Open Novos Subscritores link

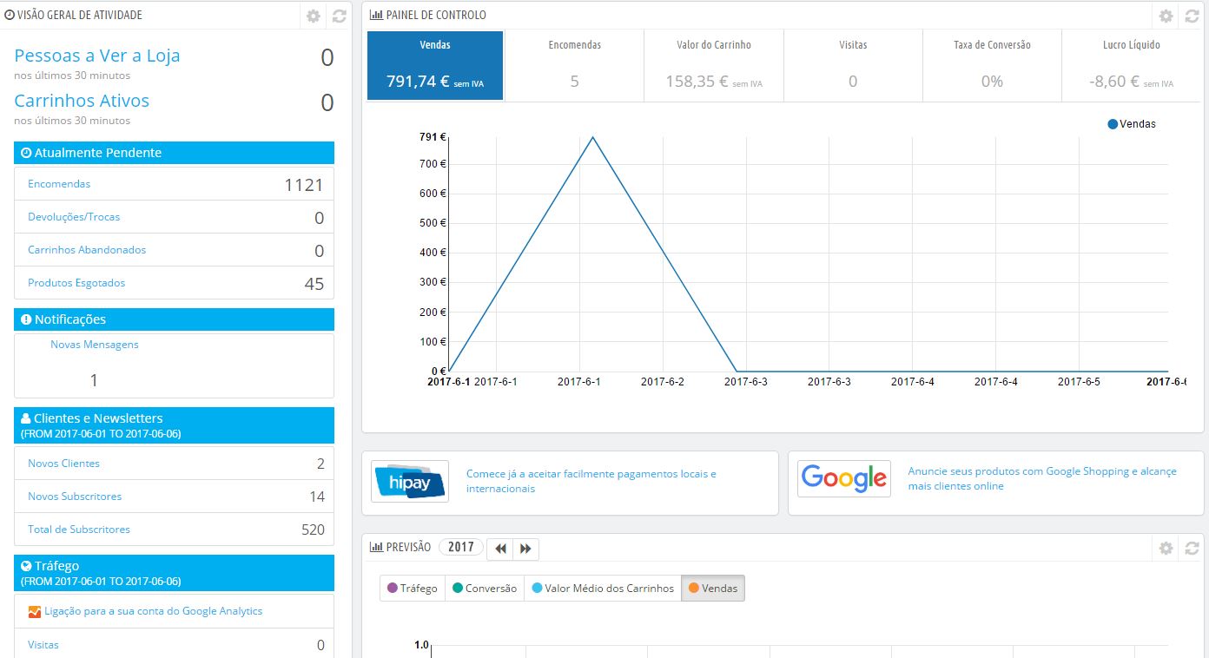point(75,497)
